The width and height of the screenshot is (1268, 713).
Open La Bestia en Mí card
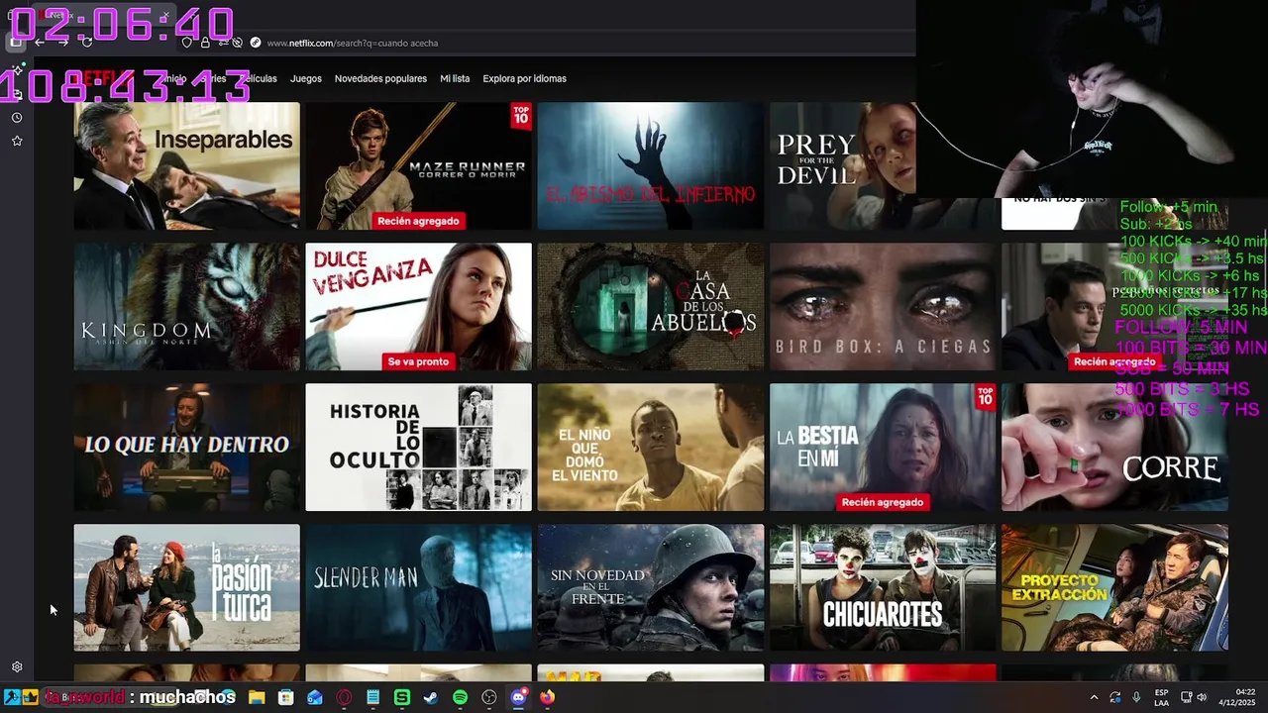(883, 447)
